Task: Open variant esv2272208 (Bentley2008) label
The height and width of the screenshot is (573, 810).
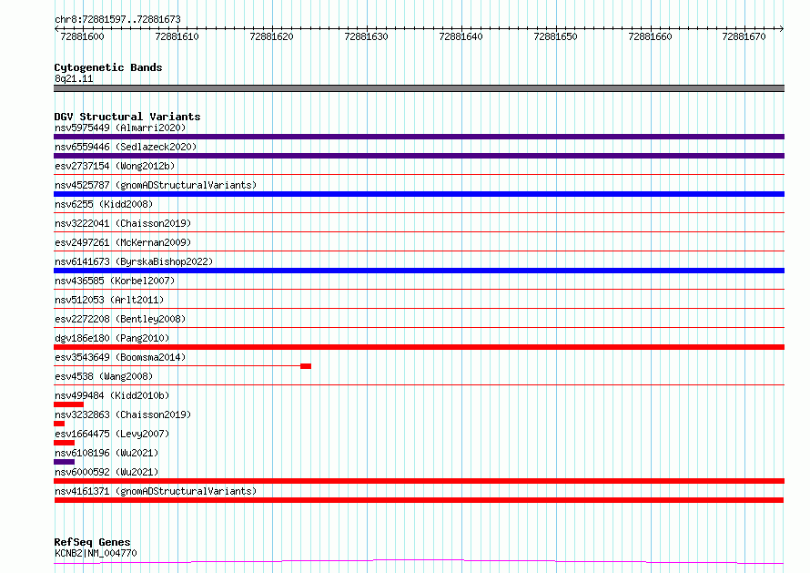Action: pos(120,319)
